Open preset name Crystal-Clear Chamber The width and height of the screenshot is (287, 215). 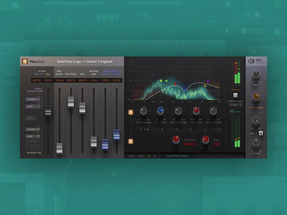tap(177, 156)
